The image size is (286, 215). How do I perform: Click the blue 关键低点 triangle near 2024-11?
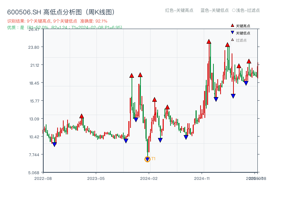pos(216,99)
